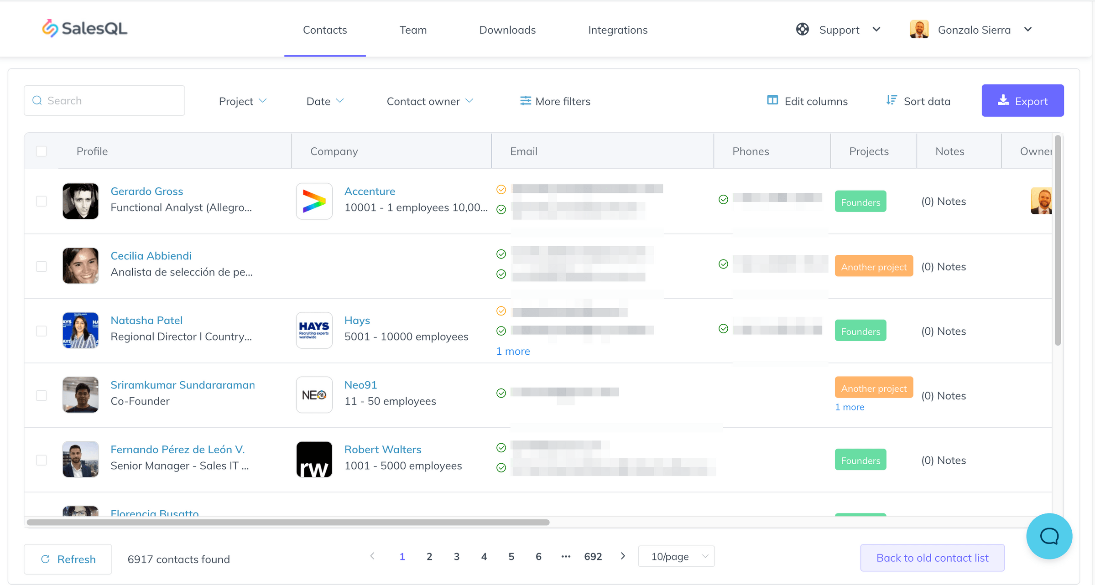Click the Hays company logo
The image size is (1095, 585).
314,330
